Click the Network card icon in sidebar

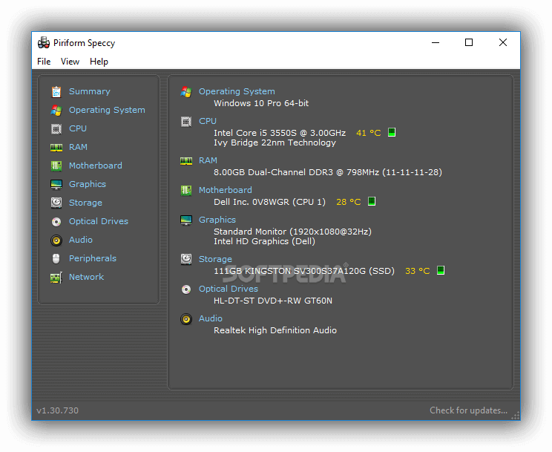pos(56,278)
